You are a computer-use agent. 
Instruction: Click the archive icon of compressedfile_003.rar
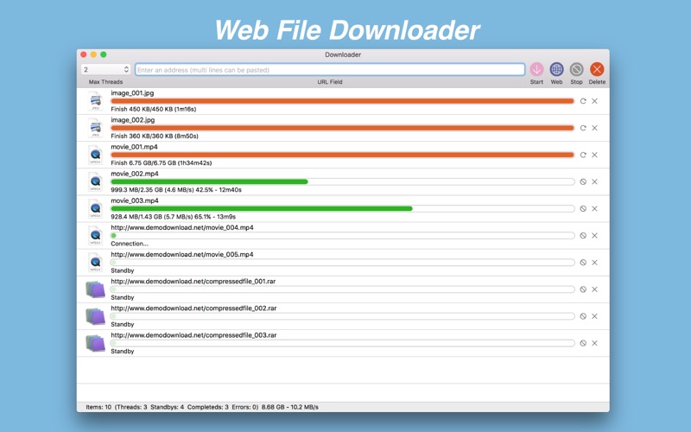pyautogui.click(x=95, y=343)
